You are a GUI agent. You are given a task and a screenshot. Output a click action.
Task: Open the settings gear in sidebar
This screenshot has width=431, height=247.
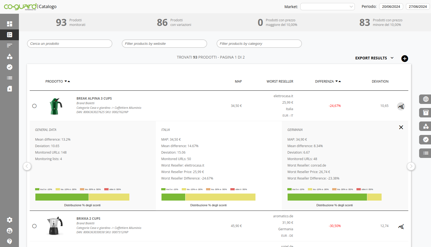click(9, 220)
